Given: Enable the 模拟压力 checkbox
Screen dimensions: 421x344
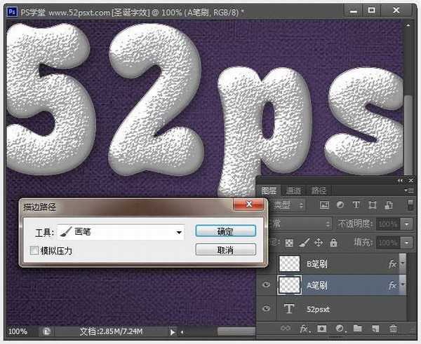Looking at the screenshot, I should click(x=34, y=250).
